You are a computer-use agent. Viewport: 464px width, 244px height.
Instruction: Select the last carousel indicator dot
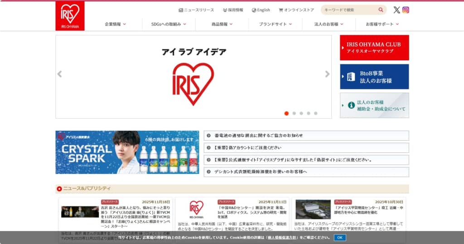point(315,113)
